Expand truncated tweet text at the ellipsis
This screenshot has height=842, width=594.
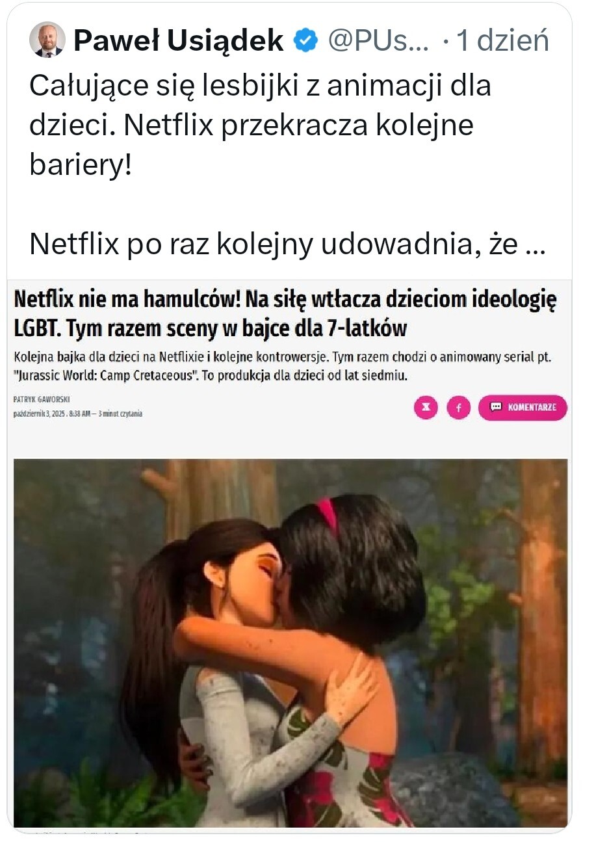click(x=534, y=246)
